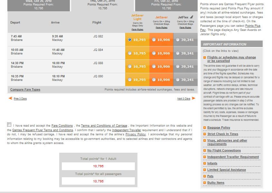Open Qantas Frequent Flyer Terms and Conditions

[x=43, y=130]
